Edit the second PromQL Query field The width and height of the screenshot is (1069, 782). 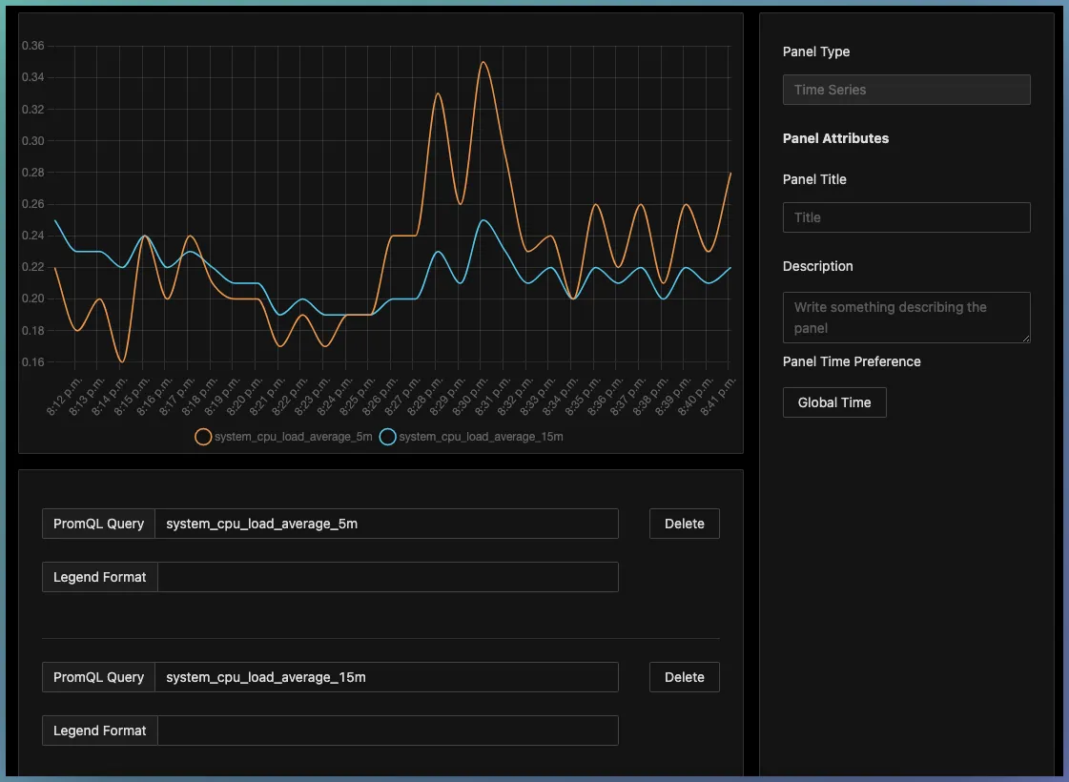click(x=386, y=677)
